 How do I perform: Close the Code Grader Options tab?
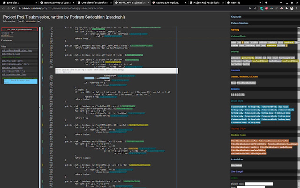(x=186, y=3)
